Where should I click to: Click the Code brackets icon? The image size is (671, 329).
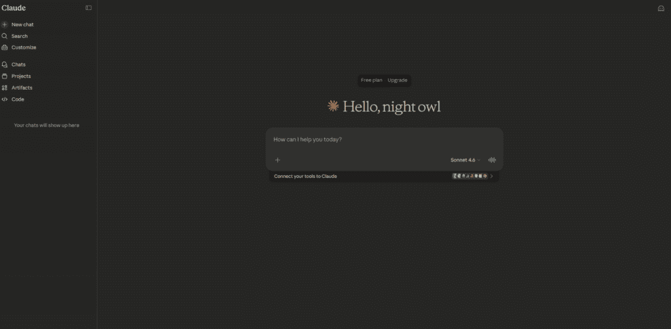coord(5,99)
